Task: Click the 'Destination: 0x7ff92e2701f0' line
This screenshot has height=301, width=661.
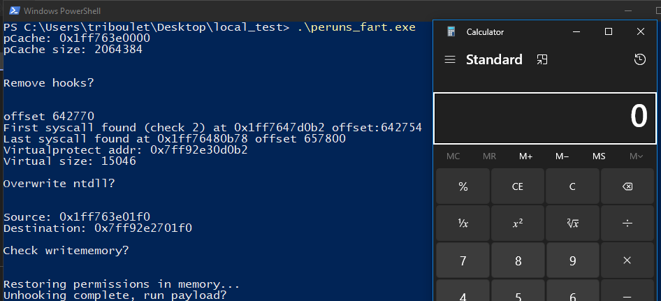Action: point(98,228)
